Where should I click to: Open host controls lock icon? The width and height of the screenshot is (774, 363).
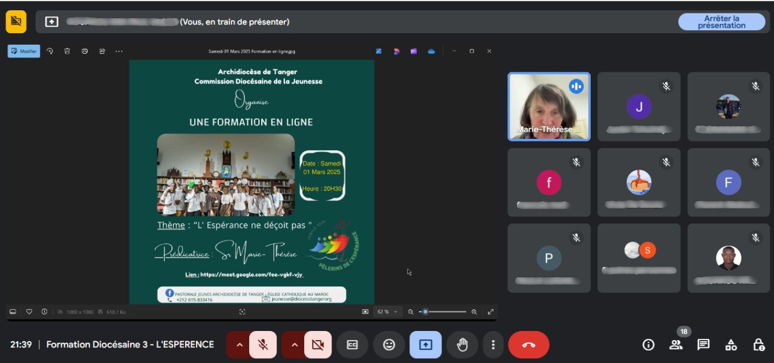(x=758, y=345)
